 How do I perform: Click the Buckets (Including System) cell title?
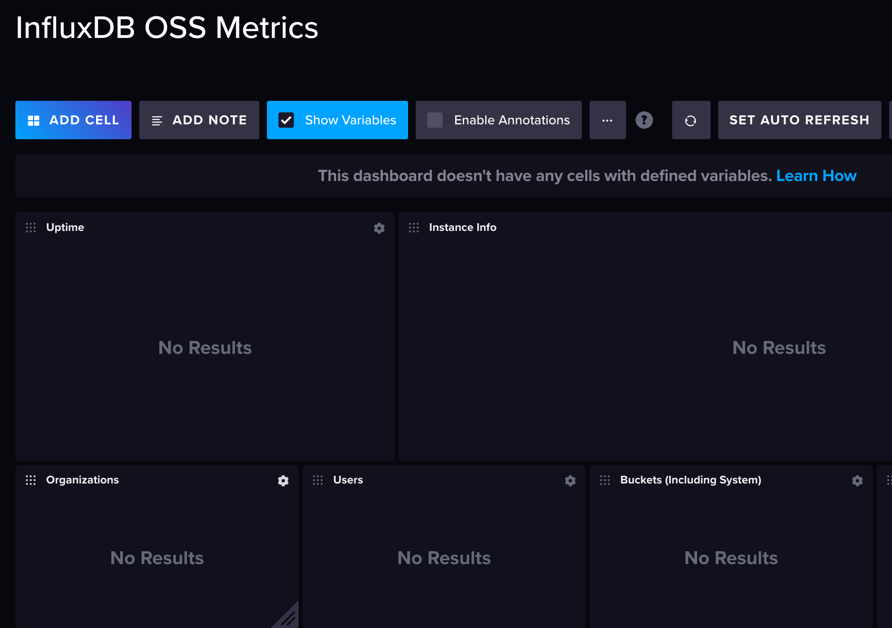pyautogui.click(x=691, y=480)
